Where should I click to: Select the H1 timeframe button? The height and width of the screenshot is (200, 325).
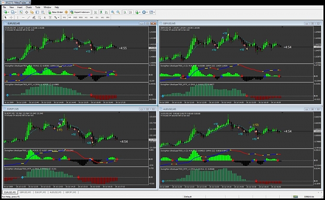[x=86, y=18]
